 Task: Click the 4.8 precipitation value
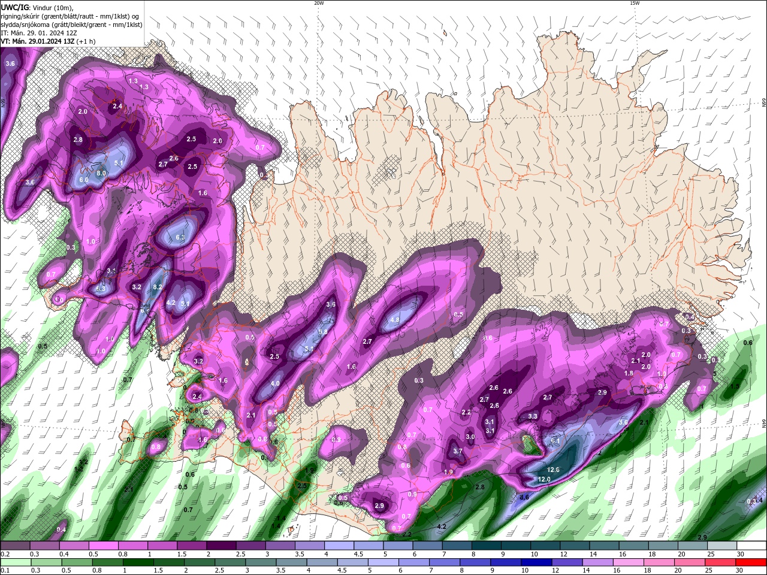click(x=394, y=320)
